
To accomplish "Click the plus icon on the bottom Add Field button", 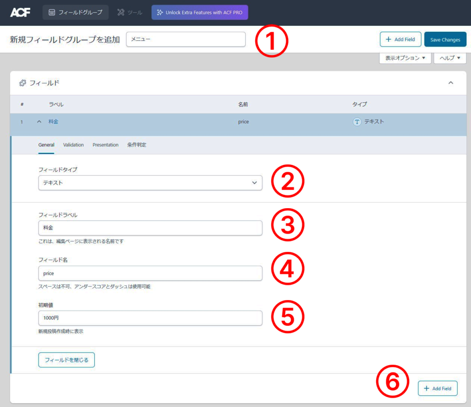I will (x=425, y=388).
